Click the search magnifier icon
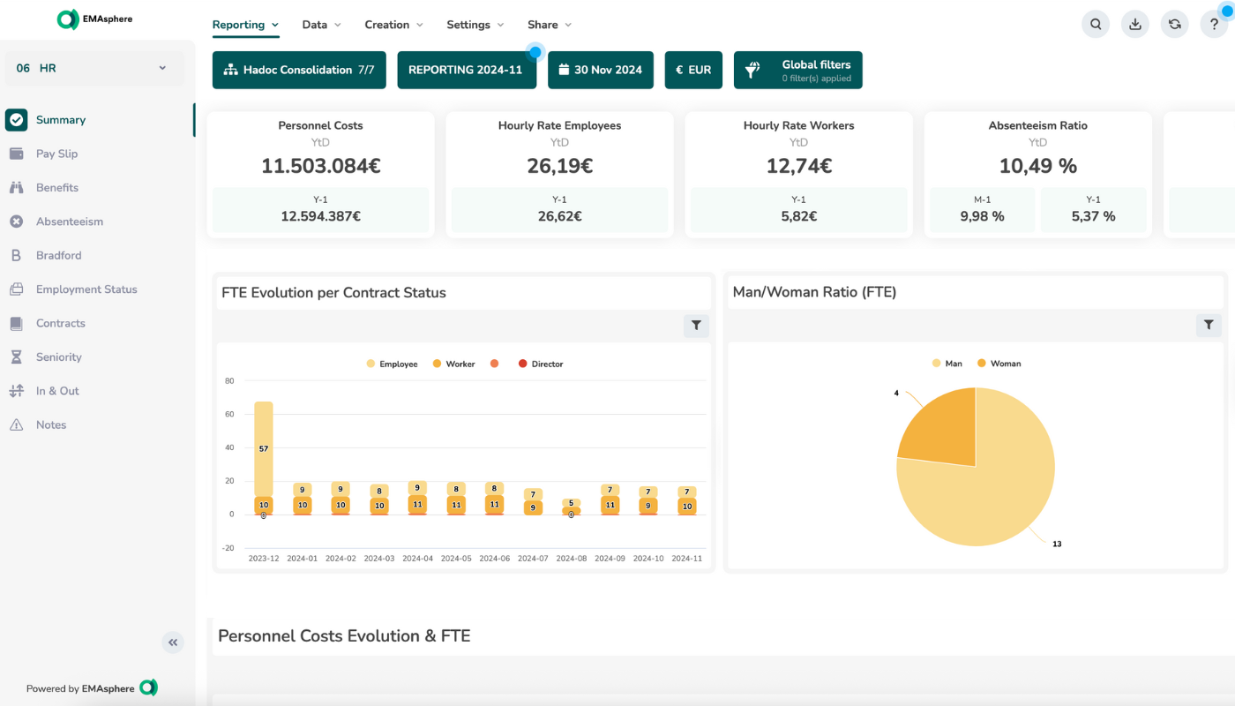1235x706 pixels. pos(1096,25)
